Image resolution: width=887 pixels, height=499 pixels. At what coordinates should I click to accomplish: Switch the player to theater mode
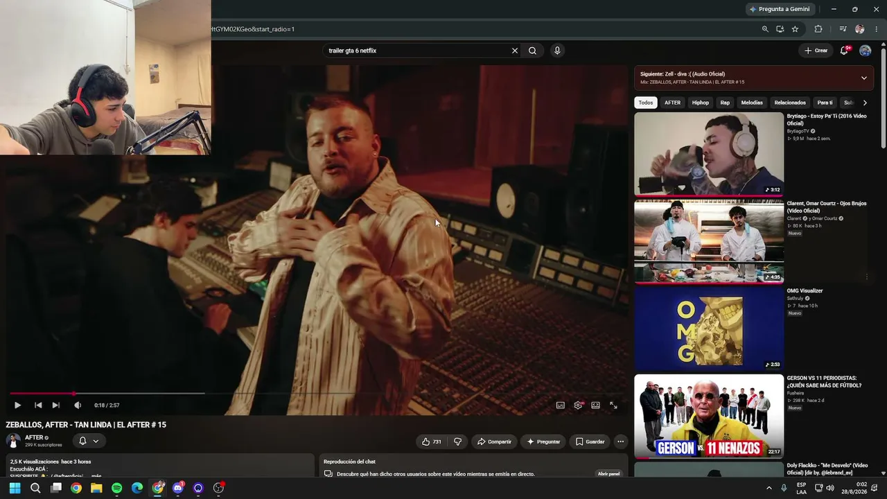(595, 405)
